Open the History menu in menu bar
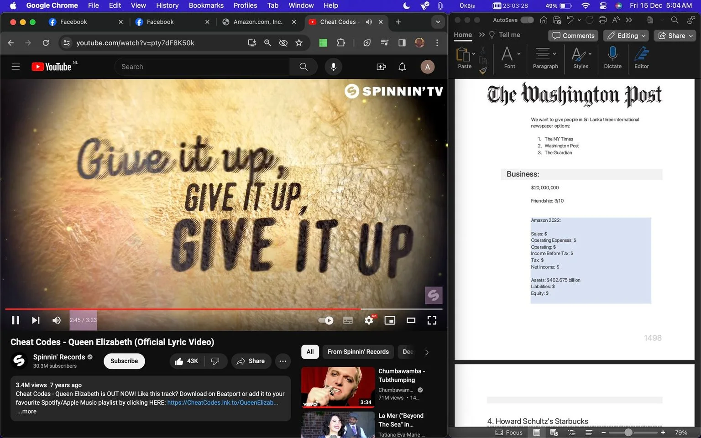701x438 pixels. (x=167, y=5)
